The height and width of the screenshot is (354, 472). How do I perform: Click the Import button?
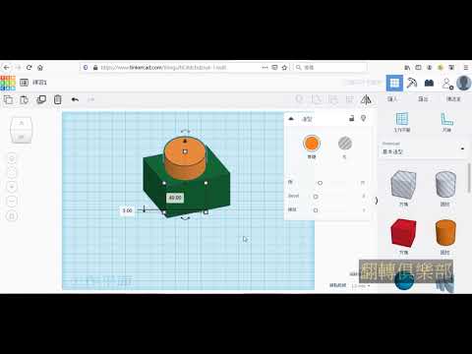[x=392, y=98]
